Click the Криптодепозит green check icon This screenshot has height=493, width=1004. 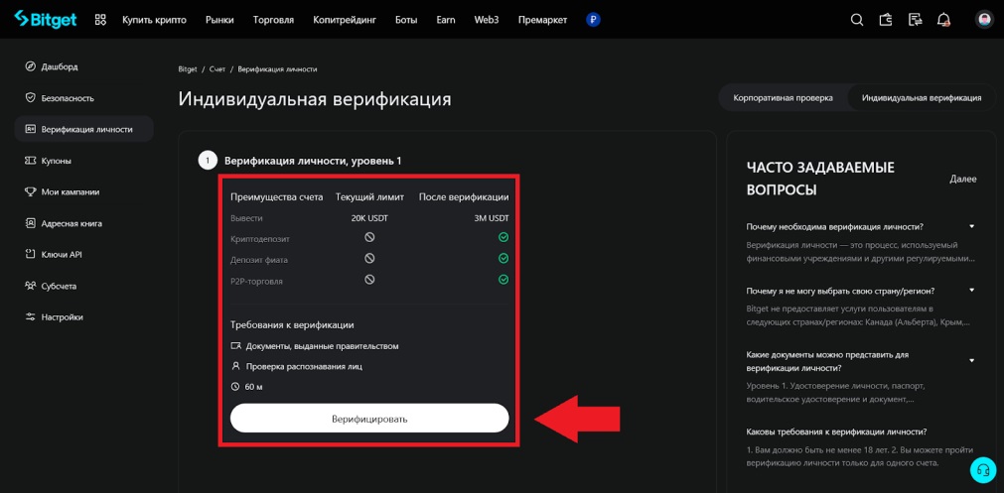click(x=503, y=237)
